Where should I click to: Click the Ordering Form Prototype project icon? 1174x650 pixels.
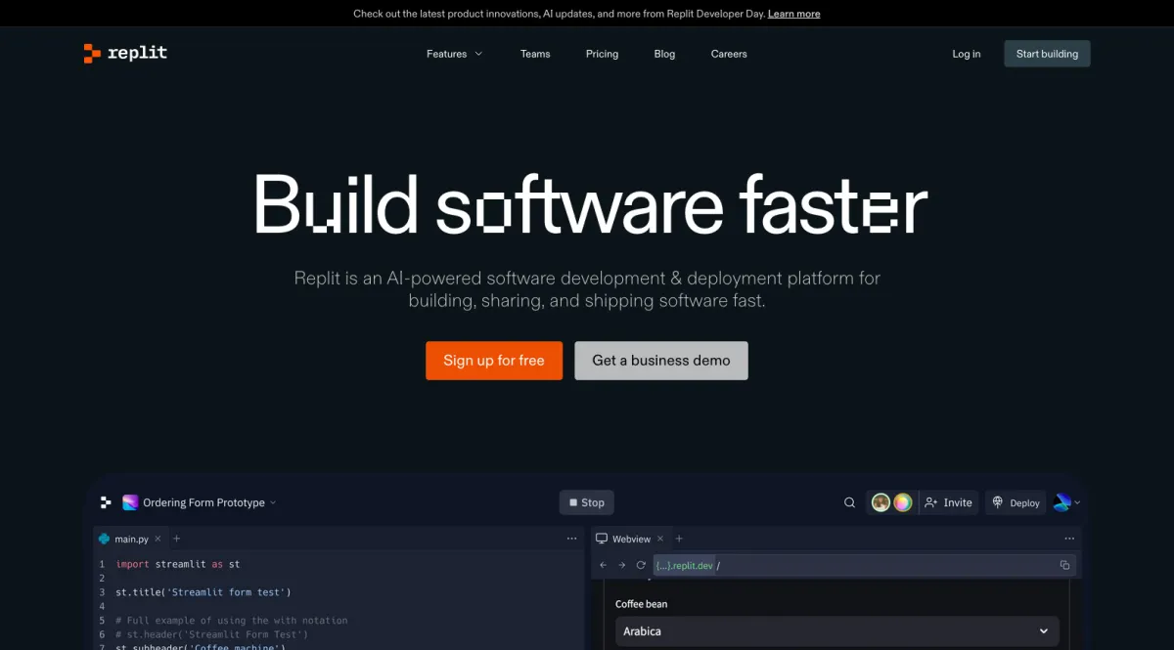130,502
